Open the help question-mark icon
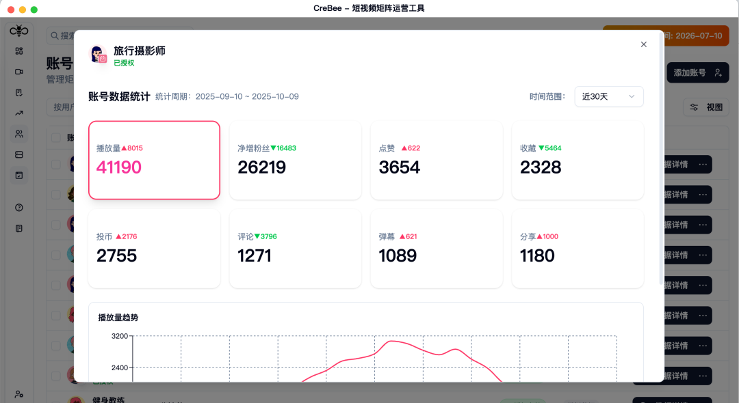 (x=19, y=208)
